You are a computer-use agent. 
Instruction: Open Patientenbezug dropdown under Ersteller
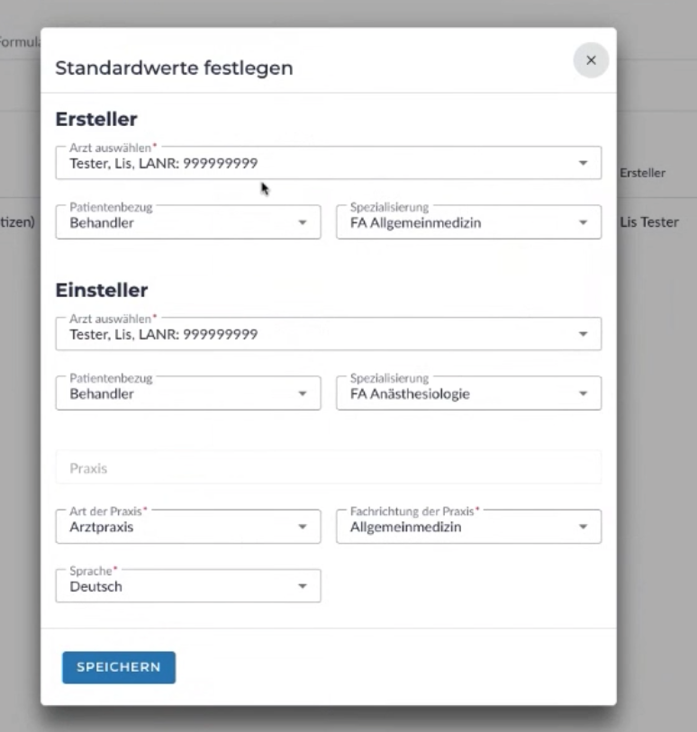(x=180, y=222)
